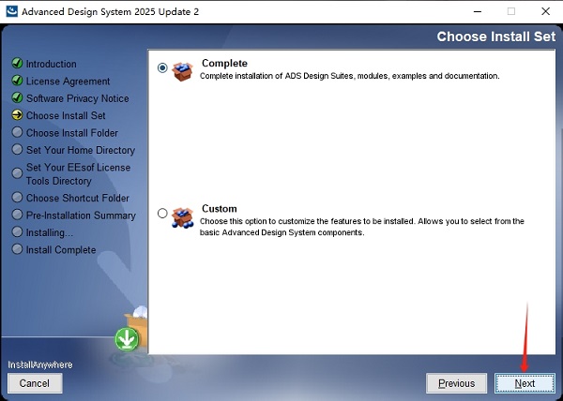
Task: Select the Complete install radio button
Action: [x=163, y=67]
